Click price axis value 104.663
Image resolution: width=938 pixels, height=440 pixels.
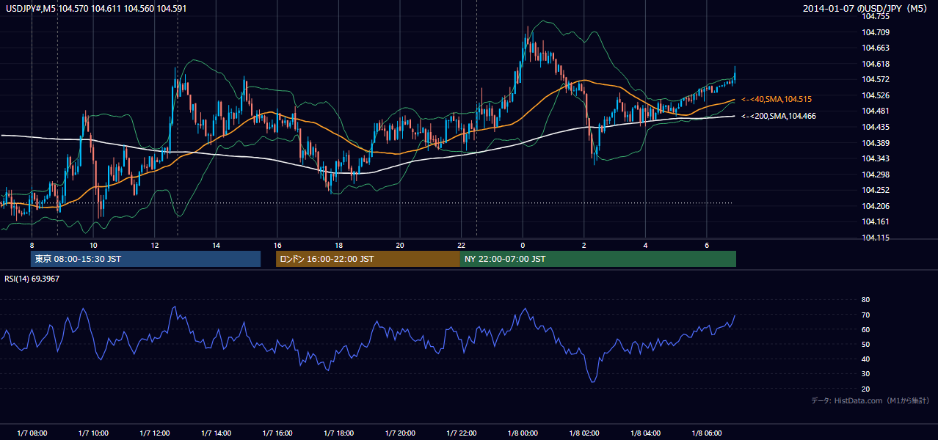tap(877, 48)
